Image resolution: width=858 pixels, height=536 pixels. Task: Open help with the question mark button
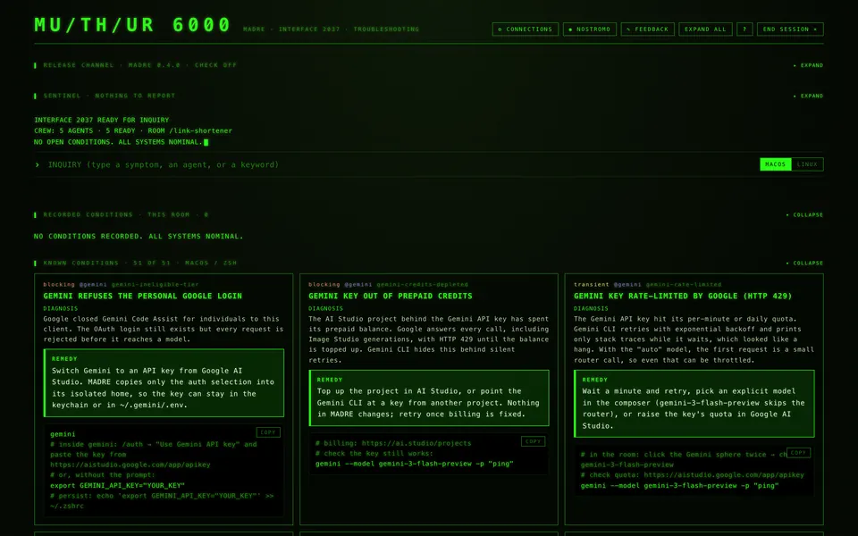tap(744, 29)
